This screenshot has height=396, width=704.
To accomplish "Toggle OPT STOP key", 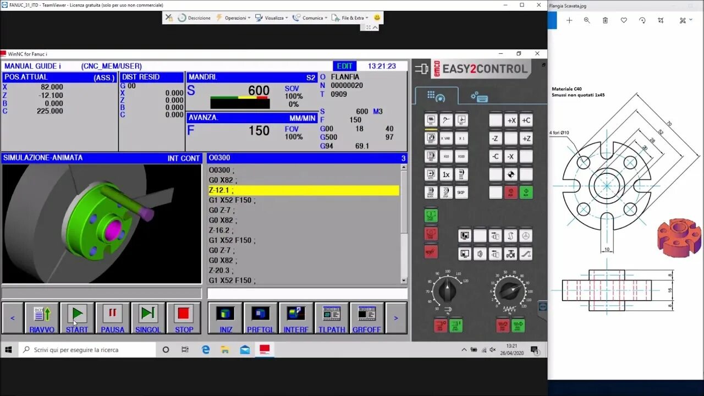I will [x=446, y=193].
